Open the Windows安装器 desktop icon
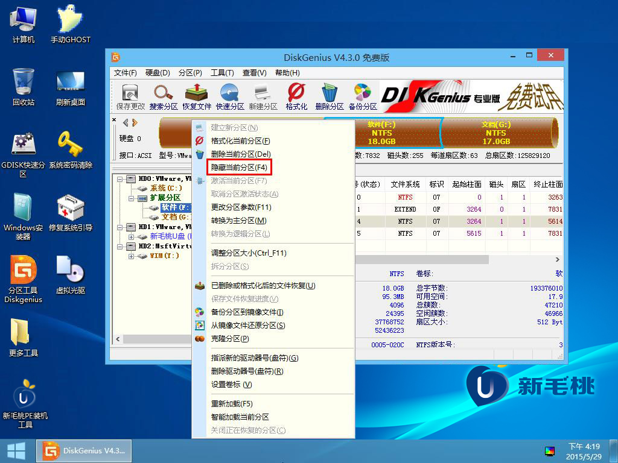 pyautogui.click(x=24, y=217)
